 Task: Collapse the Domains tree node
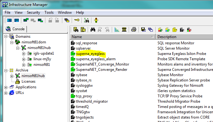[x=6, y=37]
